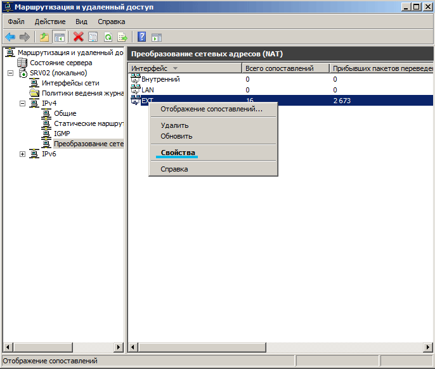Viewport: 435px width, 369px height.
Task: Toggle the show/hide console tree icon
Action: click(x=59, y=37)
